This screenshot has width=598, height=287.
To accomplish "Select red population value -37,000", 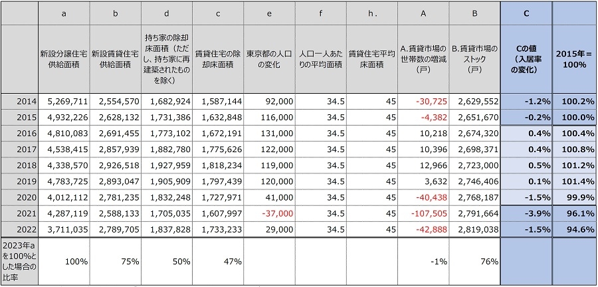I will tap(269, 213).
